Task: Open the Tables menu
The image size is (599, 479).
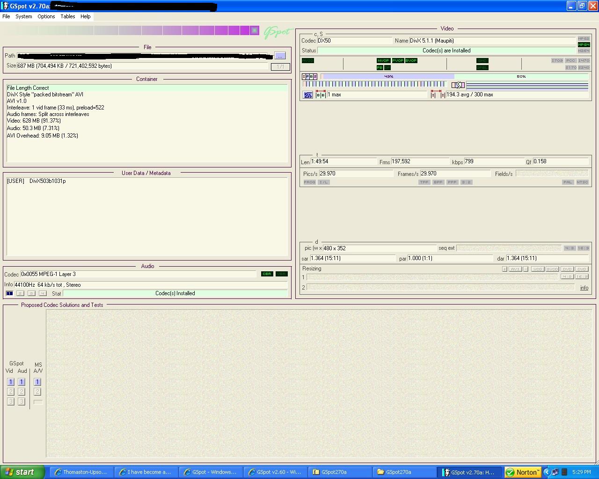Action: pos(68,16)
